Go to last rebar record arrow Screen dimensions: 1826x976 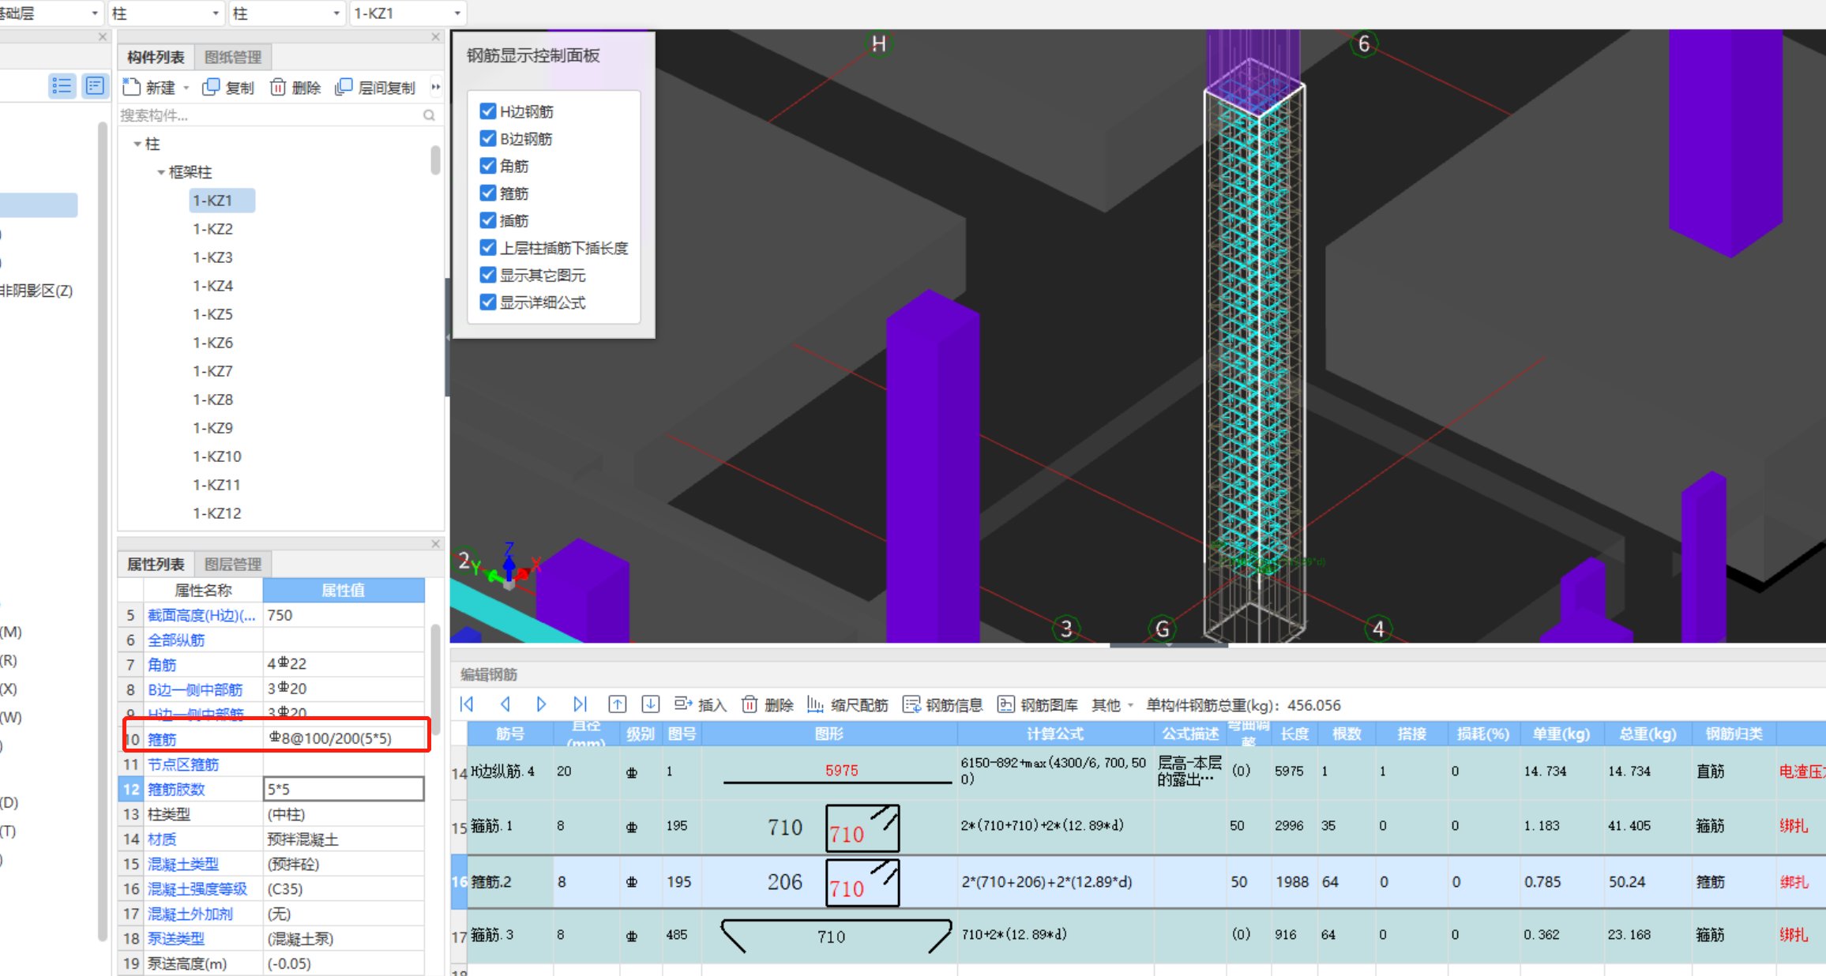pyautogui.click(x=580, y=704)
